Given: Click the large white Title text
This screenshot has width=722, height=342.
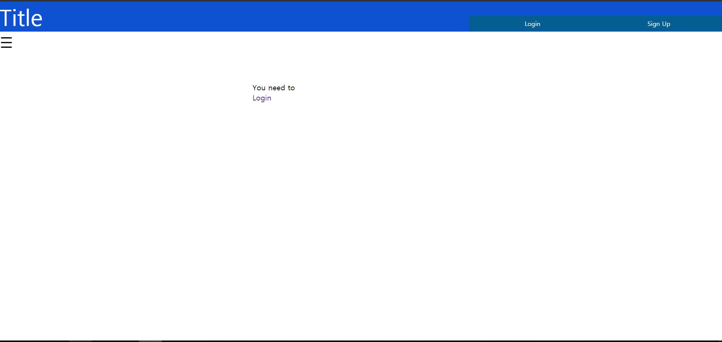Looking at the screenshot, I should point(21,18).
